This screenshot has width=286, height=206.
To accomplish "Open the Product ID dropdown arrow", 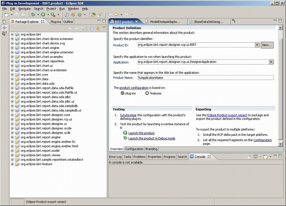I will pyautogui.click(x=257, y=45).
